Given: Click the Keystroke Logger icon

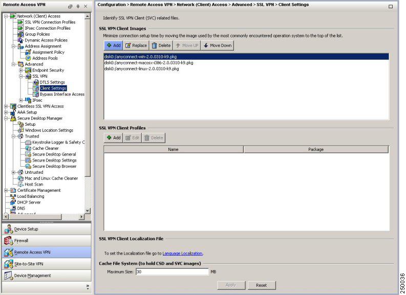Looking at the screenshot, I should pyautogui.click(x=28, y=143).
